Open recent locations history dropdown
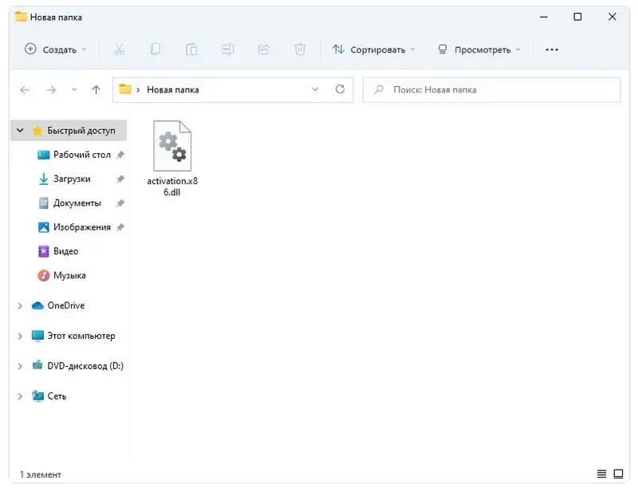The height and width of the screenshot is (492, 638). click(74, 89)
